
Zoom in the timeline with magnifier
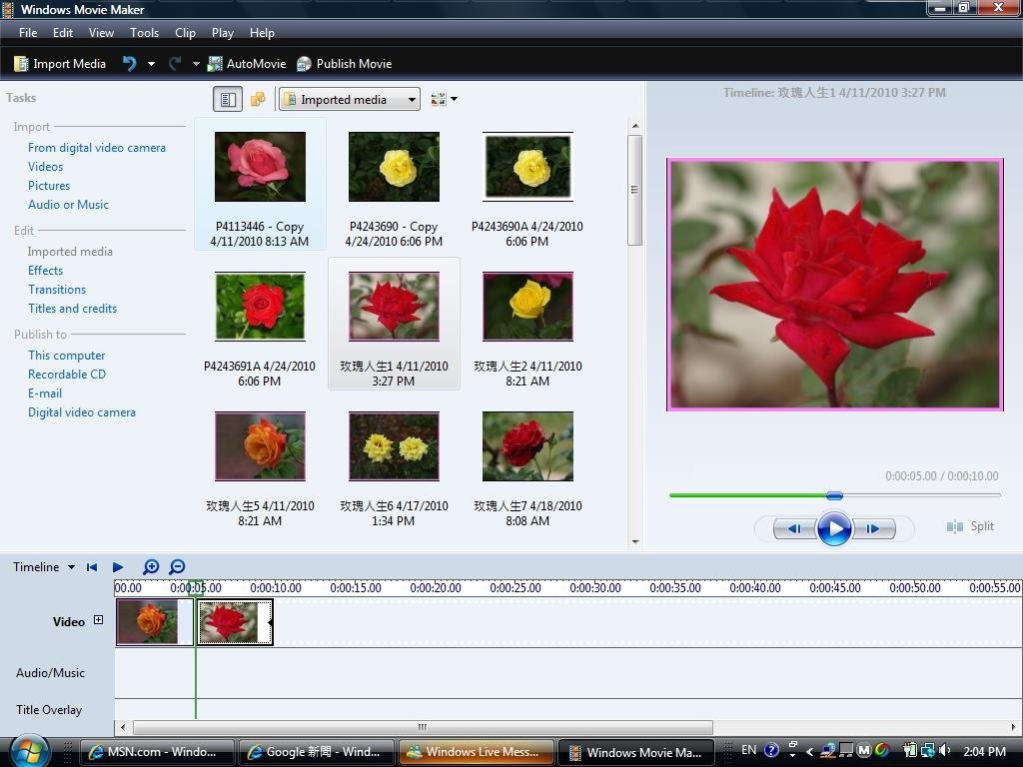(x=151, y=567)
